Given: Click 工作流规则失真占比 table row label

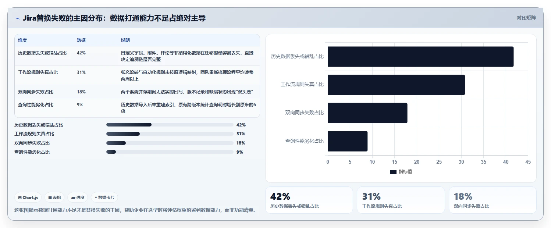Looking at the screenshot, I should (38, 72).
